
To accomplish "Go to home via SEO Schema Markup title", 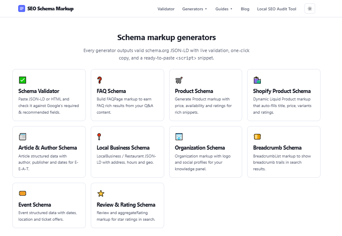I will [x=50, y=9].
